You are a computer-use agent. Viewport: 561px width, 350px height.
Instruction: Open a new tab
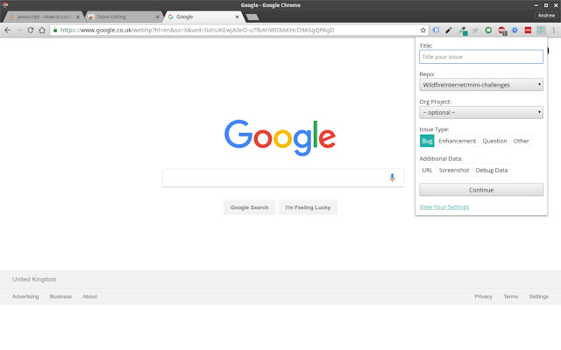252,17
